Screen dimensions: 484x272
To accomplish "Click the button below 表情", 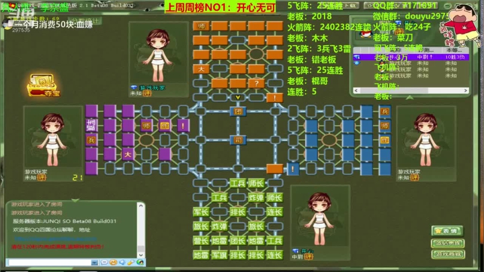I will 448,243.
